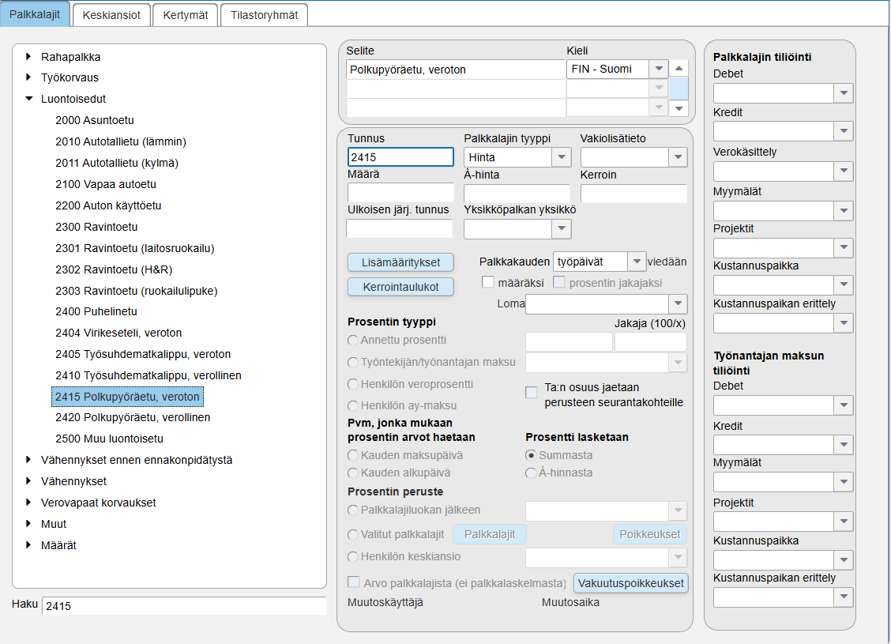Expand the Määrät tree node
Image resolution: width=891 pixels, height=644 pixels.
click(28, 544)
